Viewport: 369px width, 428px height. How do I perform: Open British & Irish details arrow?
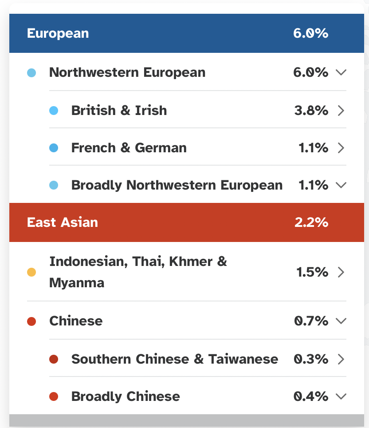(x=341, y=111)
